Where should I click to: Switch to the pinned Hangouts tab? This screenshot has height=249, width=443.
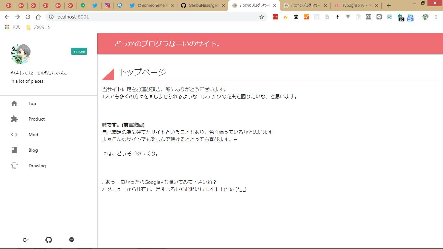click(83, 6)
